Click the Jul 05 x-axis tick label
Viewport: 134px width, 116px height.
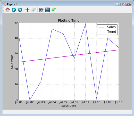[63, 102]
